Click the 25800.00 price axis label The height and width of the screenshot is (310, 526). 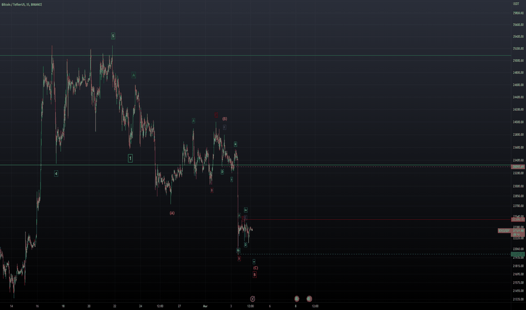coord(518,13)
